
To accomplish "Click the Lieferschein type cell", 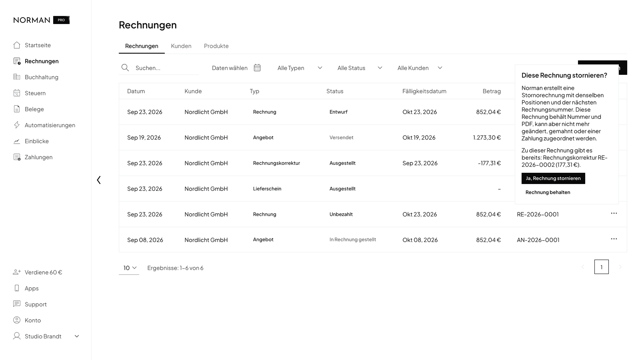I will click(267, 189).
